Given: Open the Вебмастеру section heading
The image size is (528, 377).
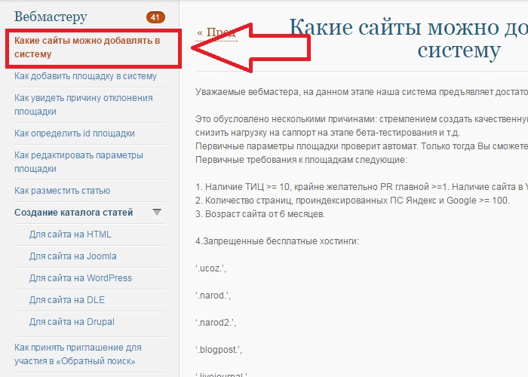Looking at the screenshot, I should [51, 17].
